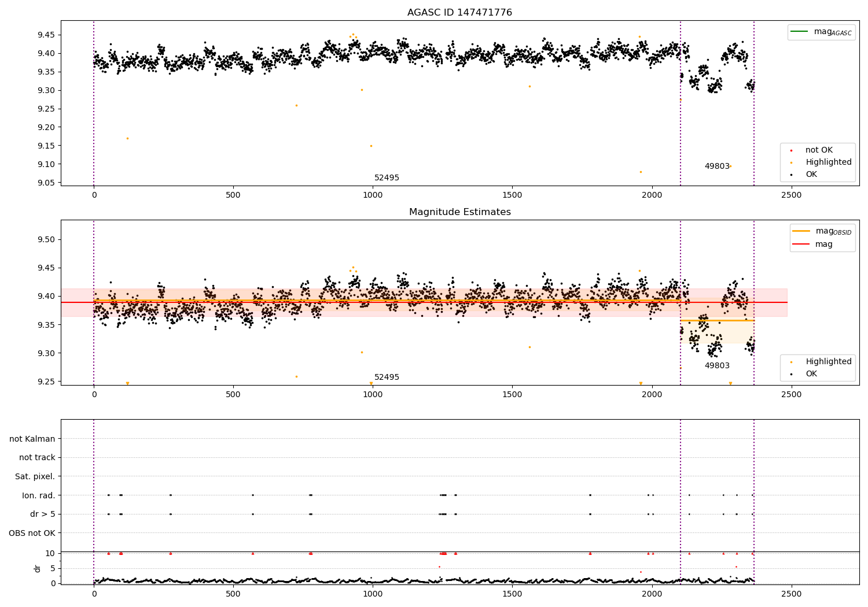
Task: Click the green line sample in top legend
Action: tap(800, 32)
